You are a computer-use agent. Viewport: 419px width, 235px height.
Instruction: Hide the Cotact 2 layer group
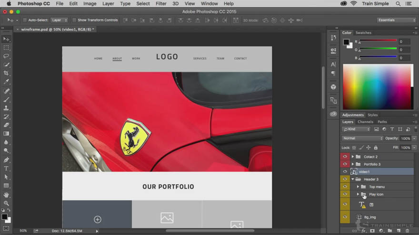tap(345, 157)
